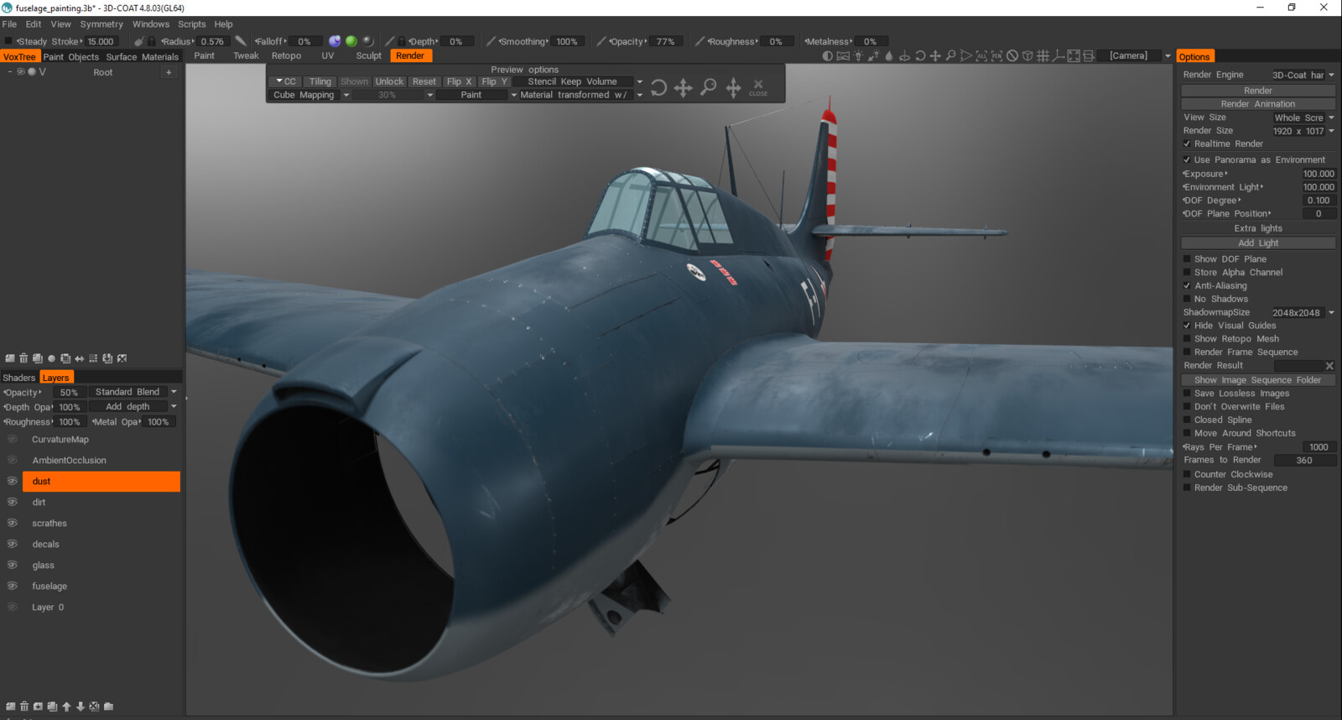Screen dimensions: 1342x720
Task: Open the Cube Mapping dropdown
Action: [309, 96]
